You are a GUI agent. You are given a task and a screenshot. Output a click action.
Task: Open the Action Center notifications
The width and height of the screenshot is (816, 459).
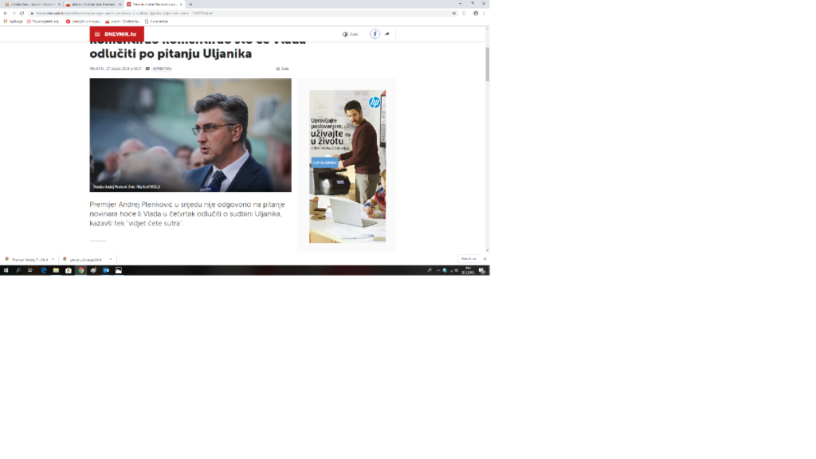[482, 271]
